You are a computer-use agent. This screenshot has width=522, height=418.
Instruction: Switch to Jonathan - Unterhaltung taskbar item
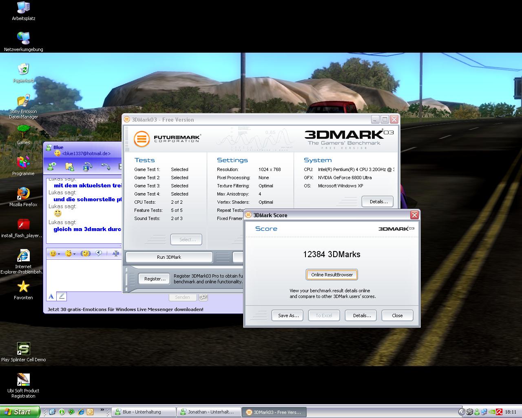(x=209, y=412)
